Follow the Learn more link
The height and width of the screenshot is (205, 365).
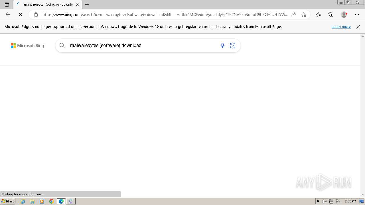coord(341,26)
